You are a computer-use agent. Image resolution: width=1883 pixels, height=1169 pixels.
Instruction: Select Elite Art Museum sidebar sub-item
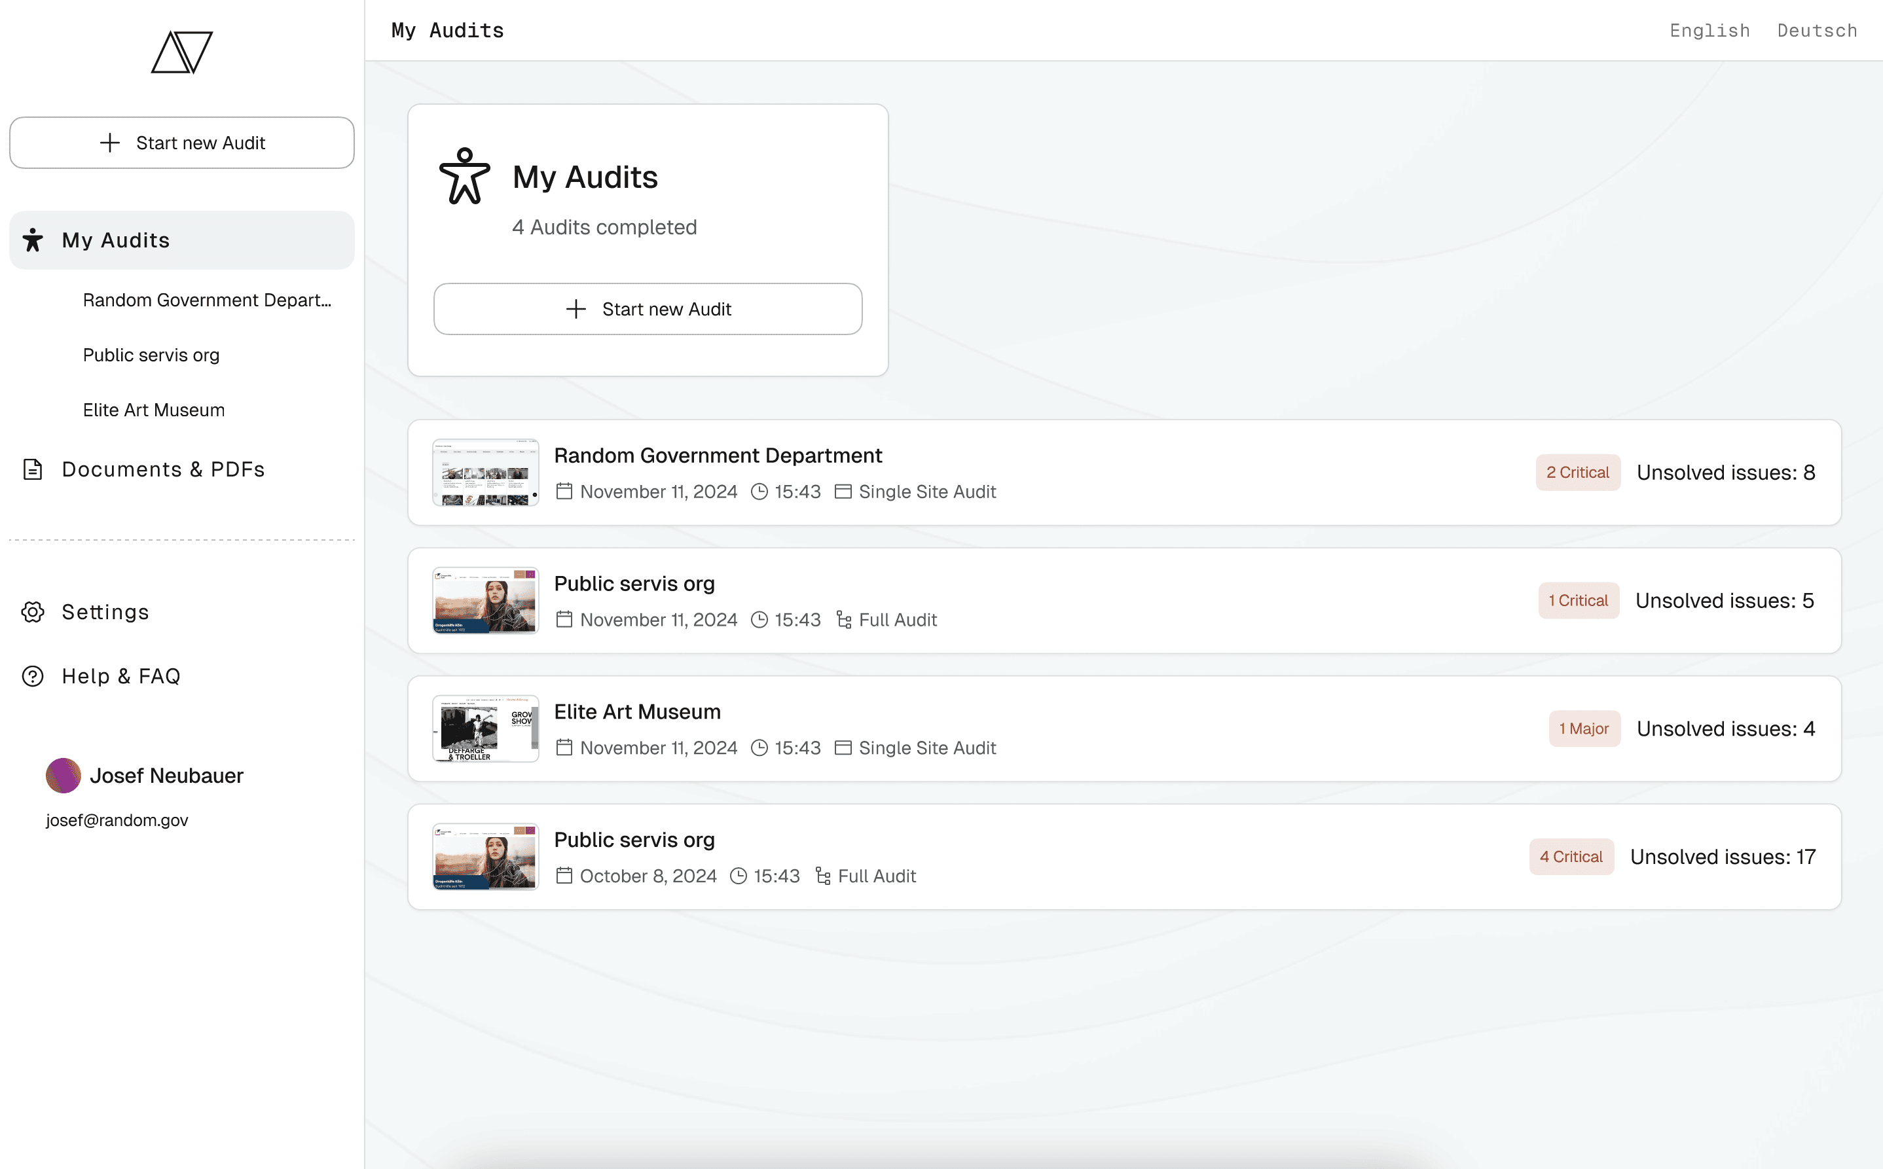154,410
